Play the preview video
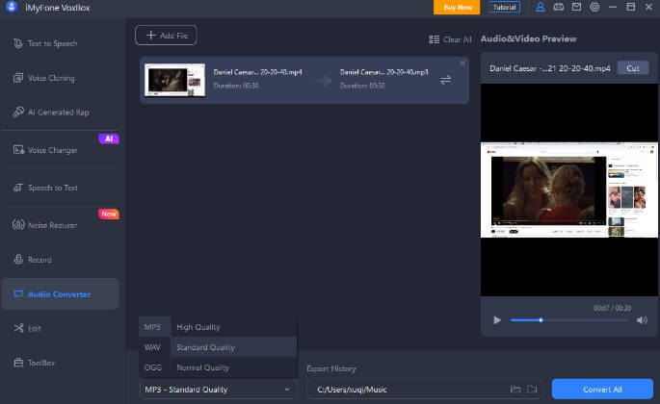 pyautogui.click(x=497, y=320)
